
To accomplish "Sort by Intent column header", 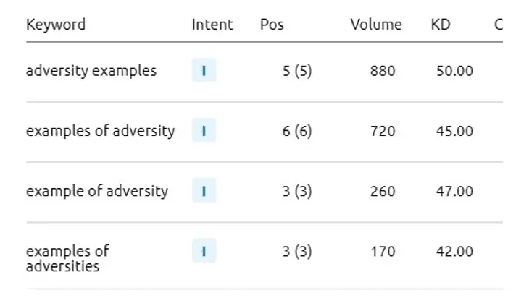I will [212, 25].
